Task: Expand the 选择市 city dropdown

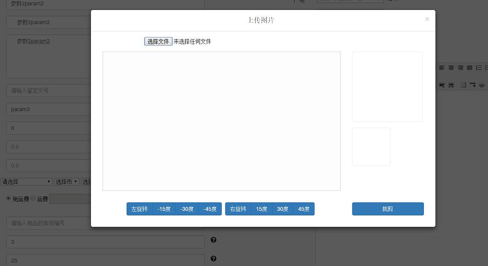Action: (x=66, y=181)
